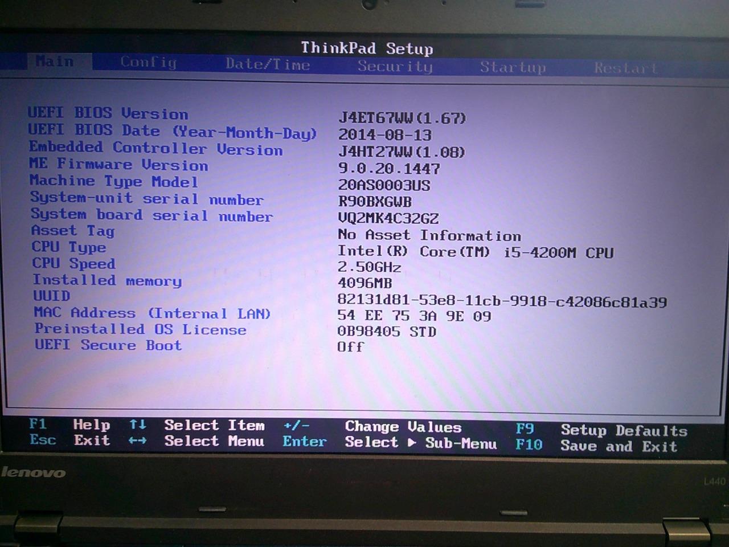Select BIOS version value J4ET67WW(1.67)
This screenshot has height=547, width=729.
tap(402, 118)
